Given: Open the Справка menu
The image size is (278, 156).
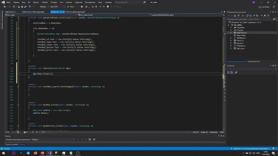Looking at the screenshot, I should 109,2.
